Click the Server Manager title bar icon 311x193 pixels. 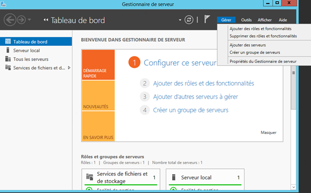[x=3, y=4]
